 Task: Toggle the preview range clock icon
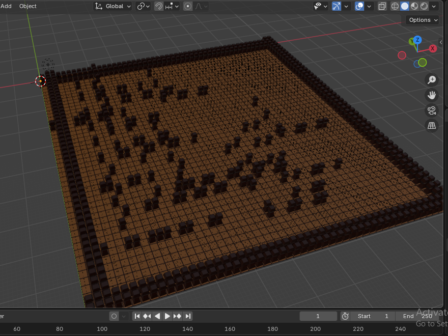[x=345, y=316]
